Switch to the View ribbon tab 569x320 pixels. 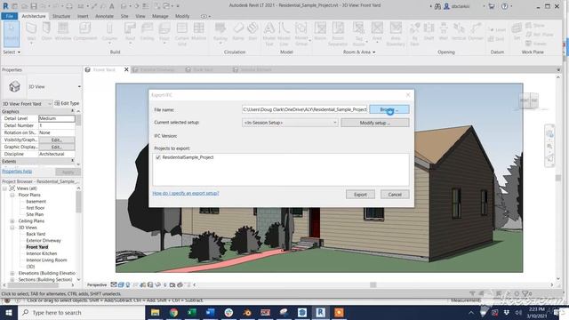140,16
